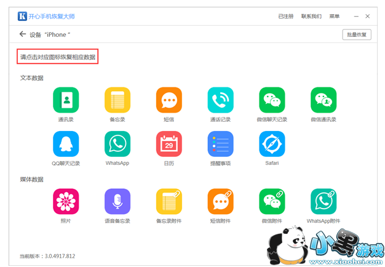Click the 开心手机恢复大师 K logo

tap(22, 16)
